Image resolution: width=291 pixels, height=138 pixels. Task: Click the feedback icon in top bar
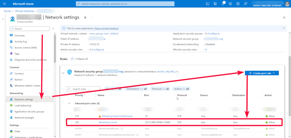(245, 4)
